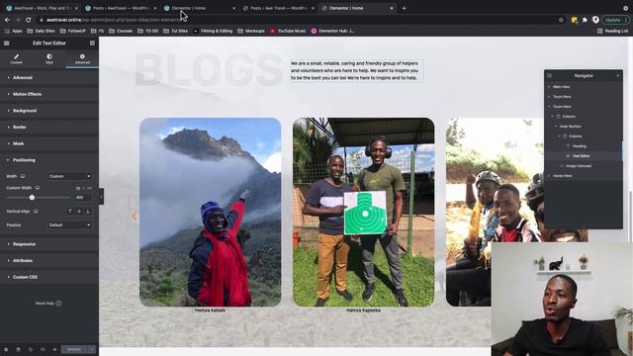This screenshot has height=356, width=633.
Task: Click the Custom Width responsive device icon
Action: click(x=38, y=188)
